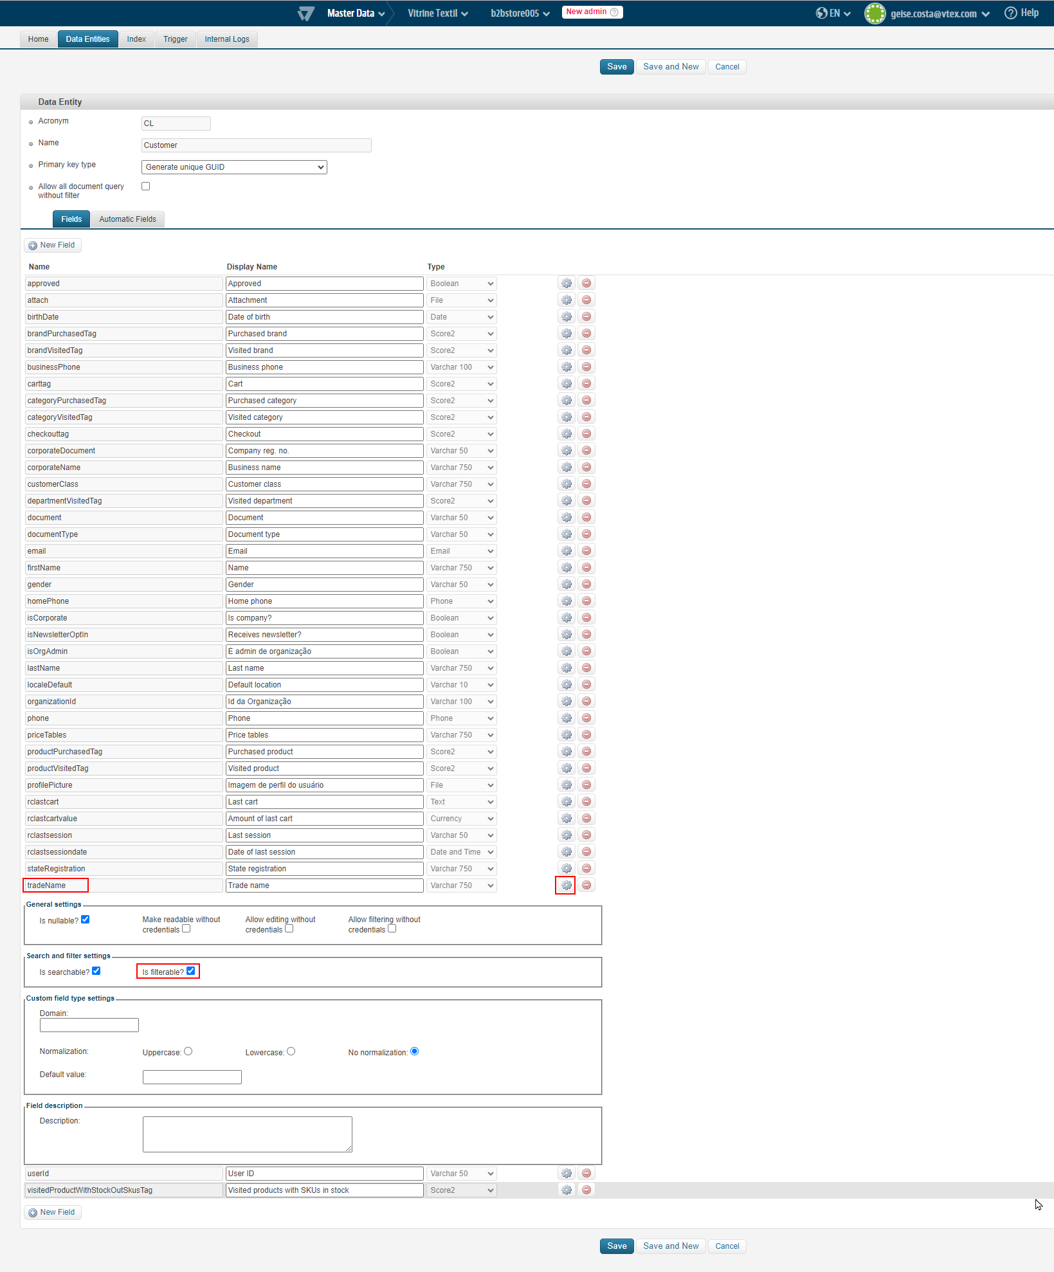Viewport: 1054px width, 1272px height.
Task: Delete the attach field row
Action: 586,300
